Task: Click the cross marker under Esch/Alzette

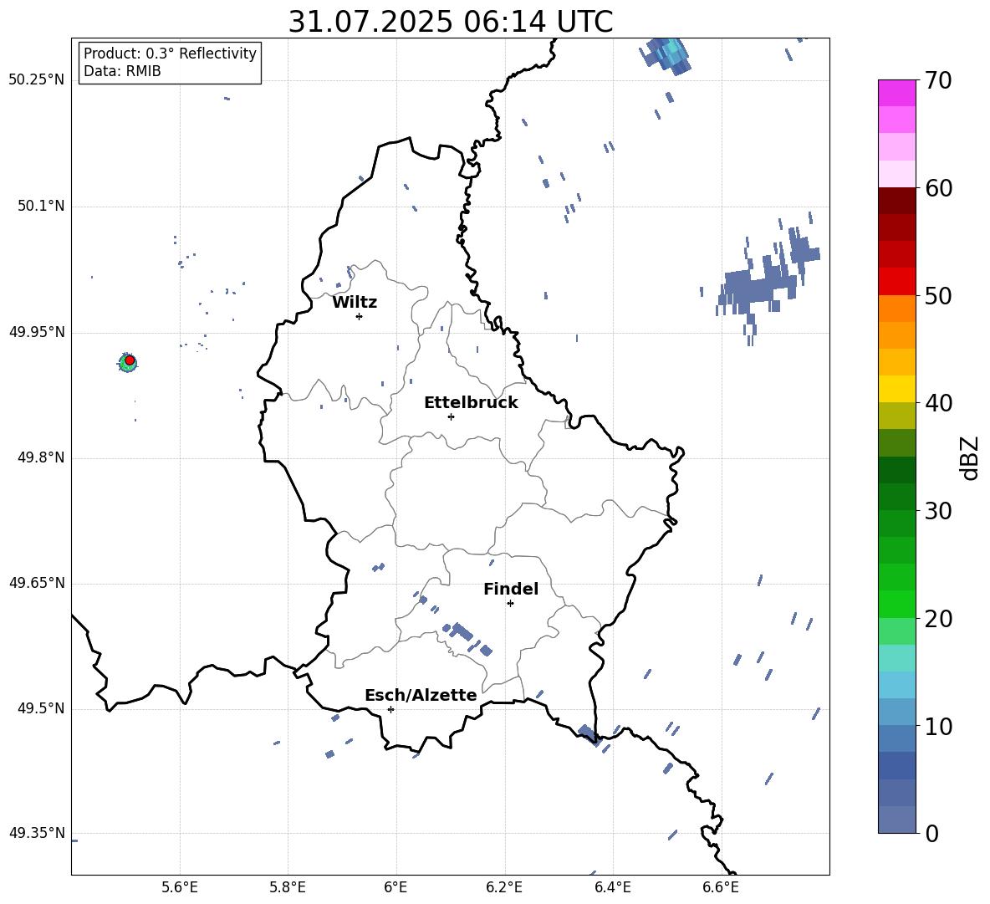Action: [390, 709]
